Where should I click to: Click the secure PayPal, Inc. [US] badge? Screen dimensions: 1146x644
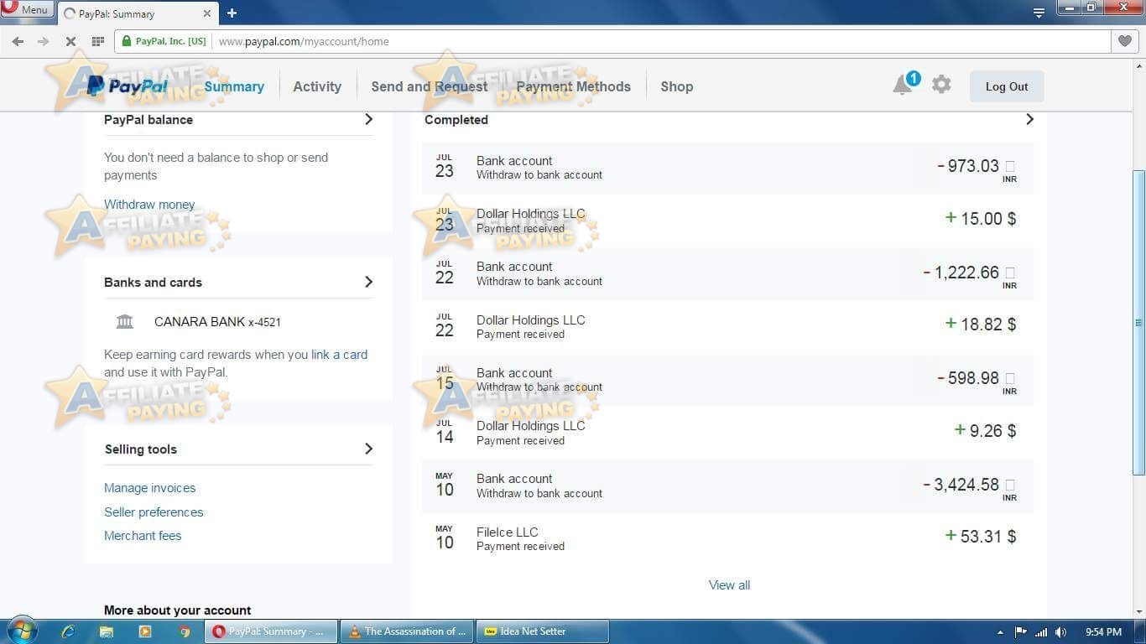click(164, 41)
